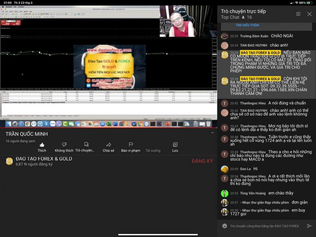Open ĐÀO TẠO FOREX & GOLD channel avatar

(x=9, y=161)
